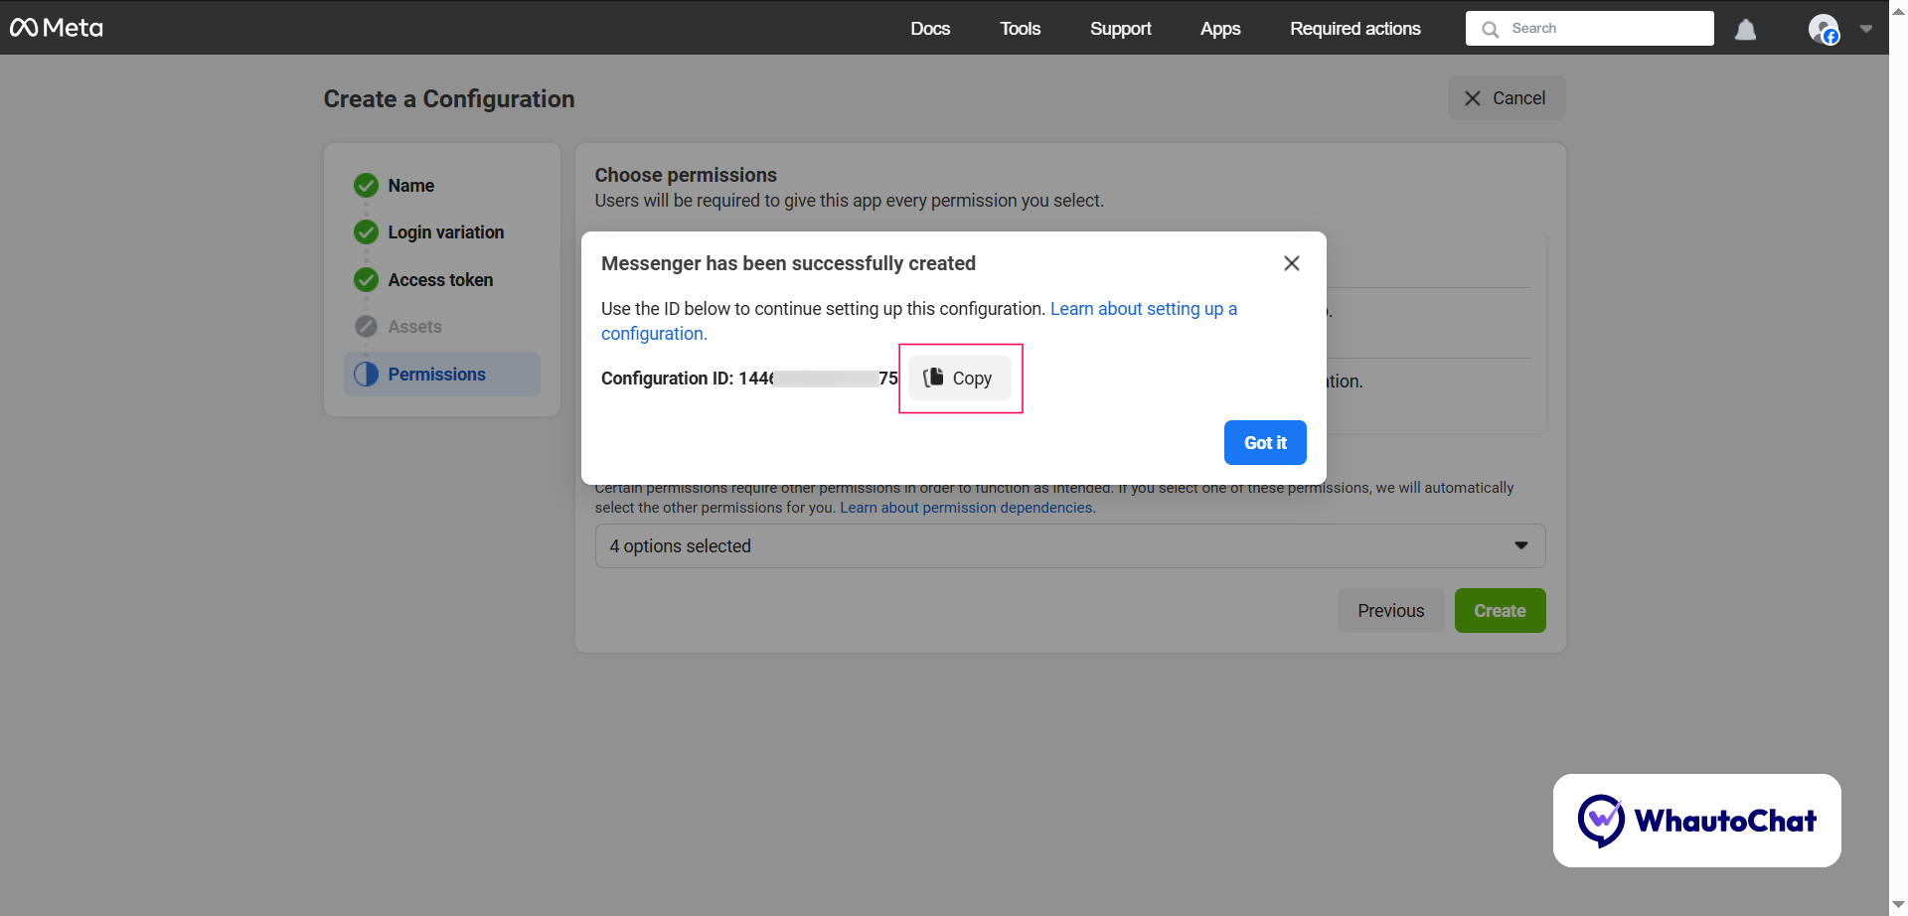Viewport: 1908px width, 916px height.
Task: Expand the 4 options selected dropdown
Action: 1521,544
